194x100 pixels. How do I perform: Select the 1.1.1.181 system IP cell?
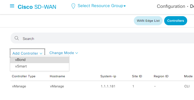pyautogui.click(x=108, y=86)
